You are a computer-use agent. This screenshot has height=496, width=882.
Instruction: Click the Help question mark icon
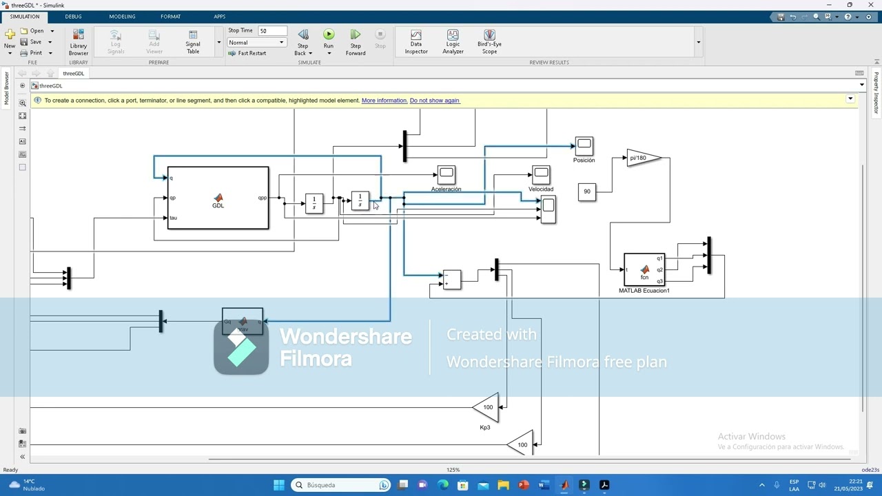(x=848, y=17)
